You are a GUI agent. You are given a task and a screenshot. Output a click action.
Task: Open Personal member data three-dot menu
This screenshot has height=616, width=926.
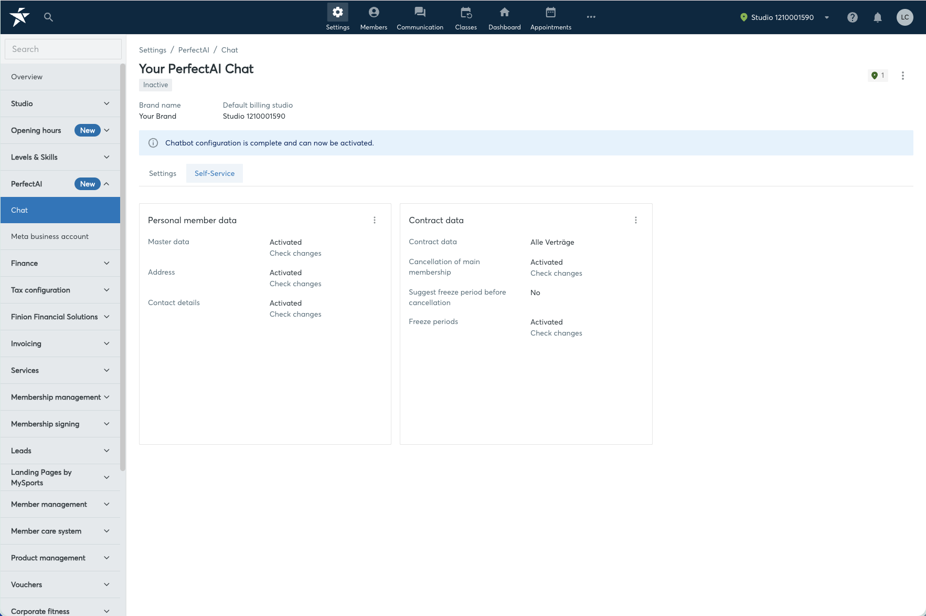click(375, 220)
